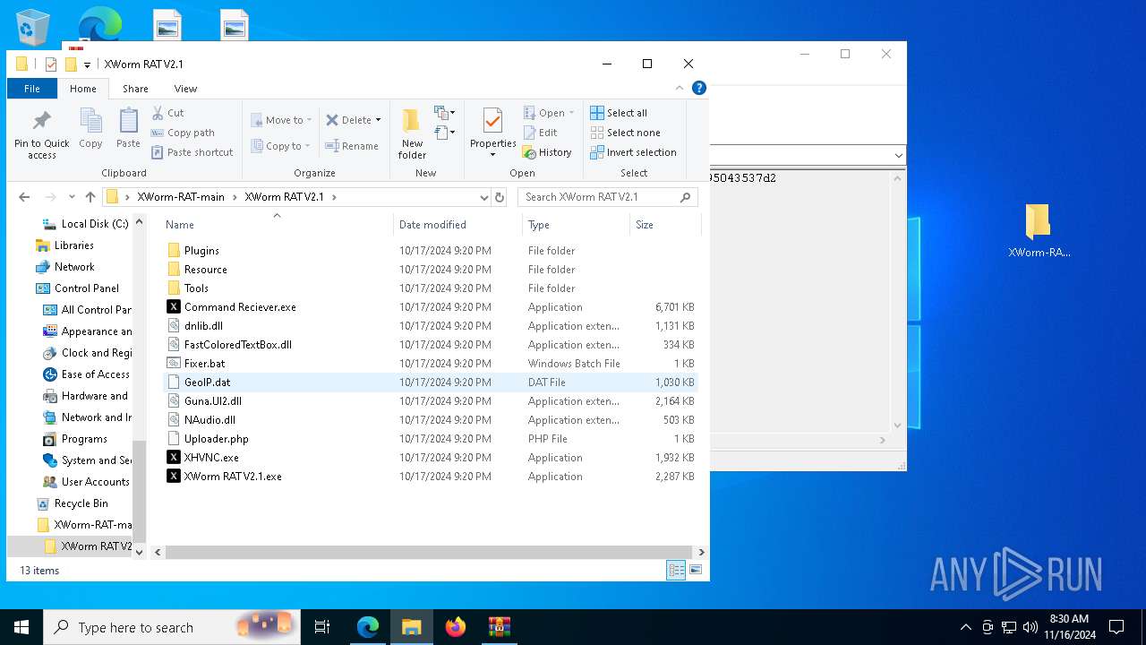Go back with the Back arrow
This screenshot has width=1146, height=645.
pos(24,197)
